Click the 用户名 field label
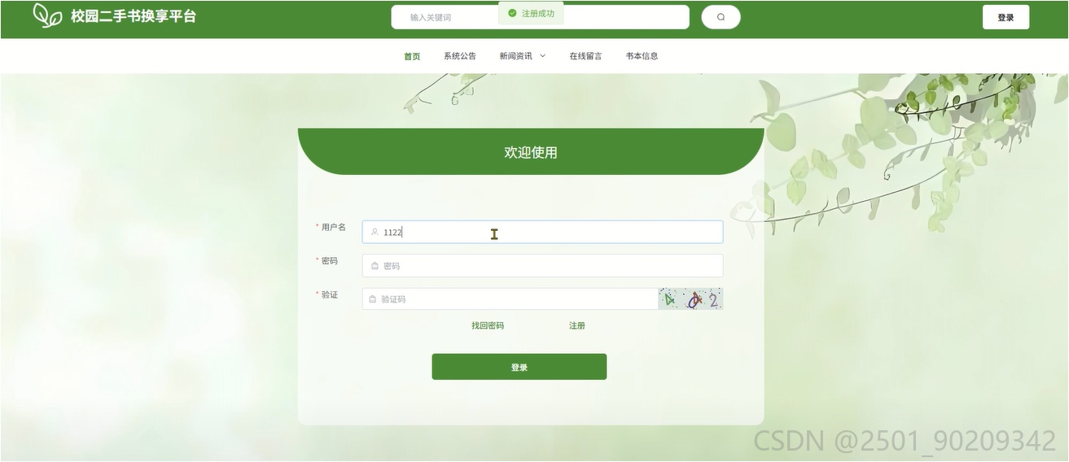 [333, 227]
